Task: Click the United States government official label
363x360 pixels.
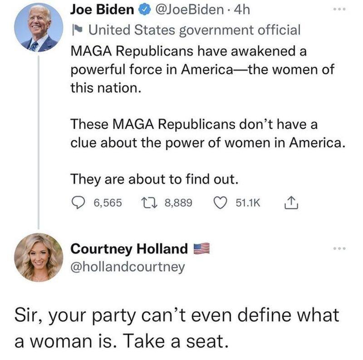Action: 194,30
